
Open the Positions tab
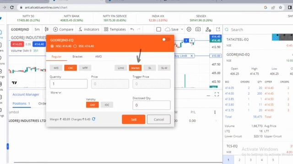22,103
